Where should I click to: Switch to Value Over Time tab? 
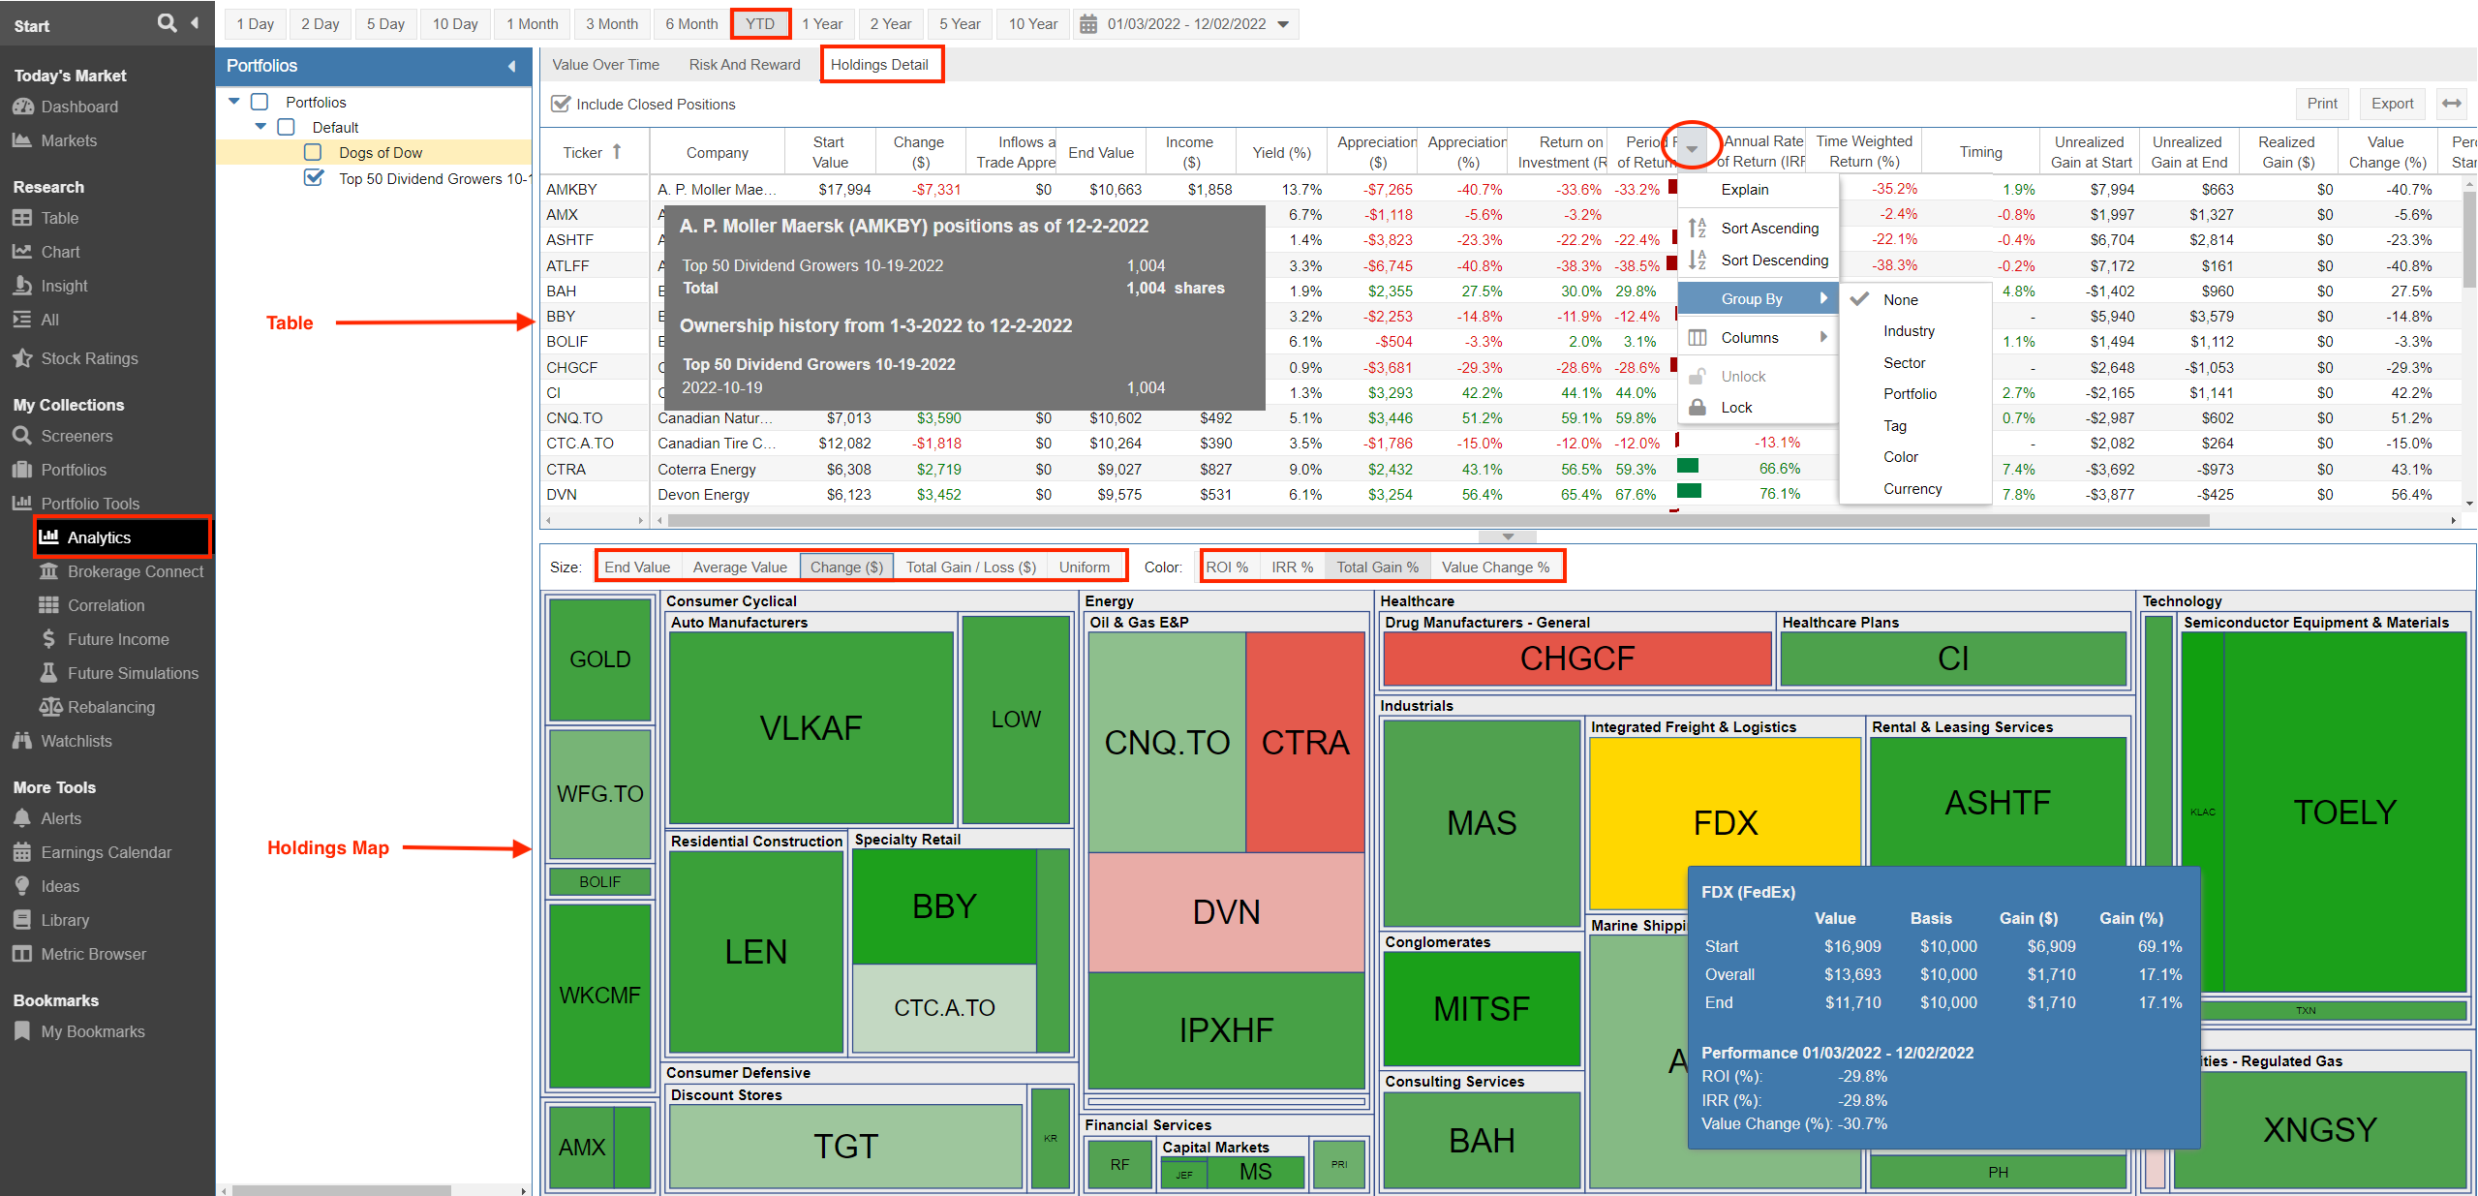(x=605, y=65)
